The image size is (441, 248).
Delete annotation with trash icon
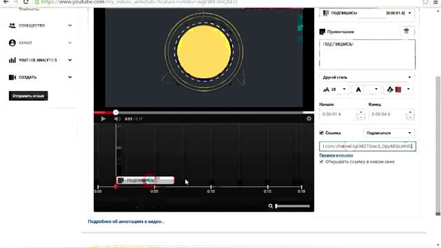click(407, 31)
